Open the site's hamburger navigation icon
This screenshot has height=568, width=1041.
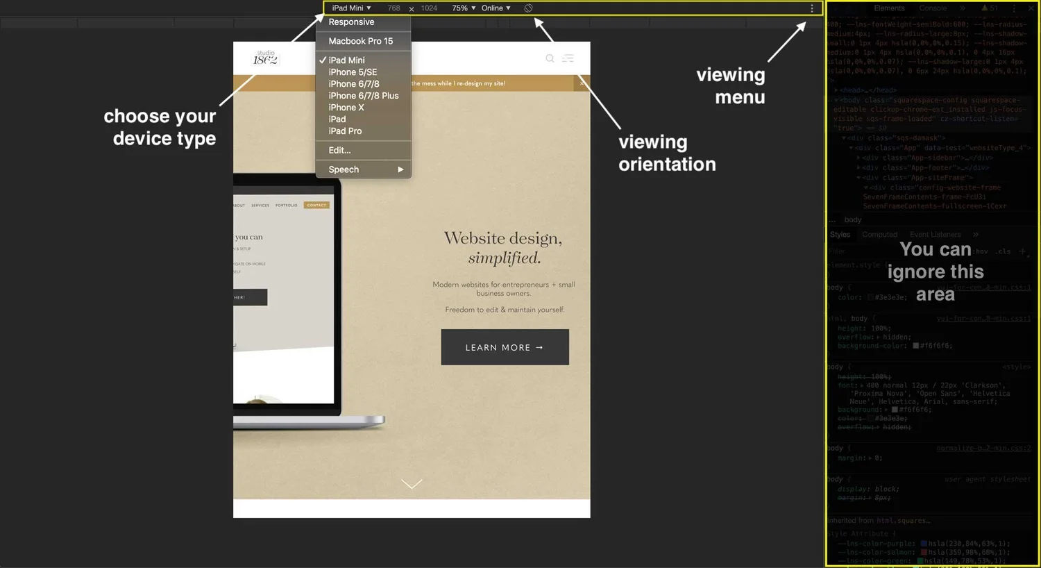coord(568,58)
